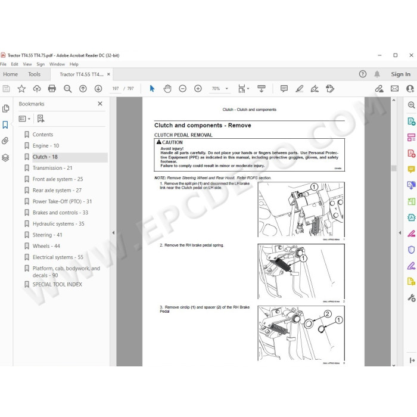Show the Bookmarks panel icon
417x417 pixels.
(x=5, y=125)
